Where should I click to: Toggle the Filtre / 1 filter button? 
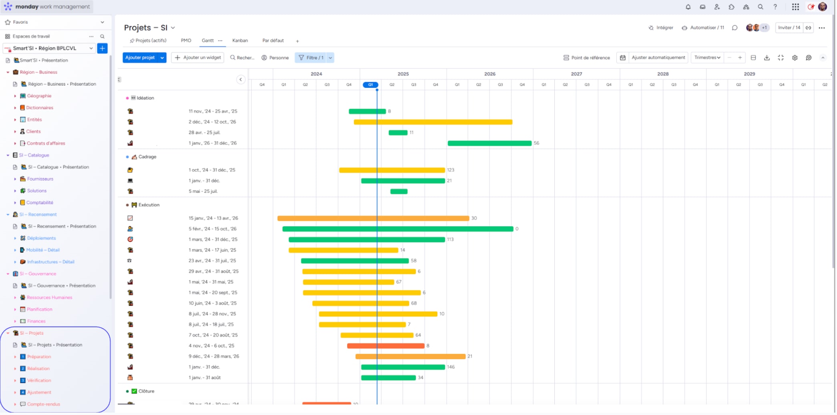[x=311, y=58]
